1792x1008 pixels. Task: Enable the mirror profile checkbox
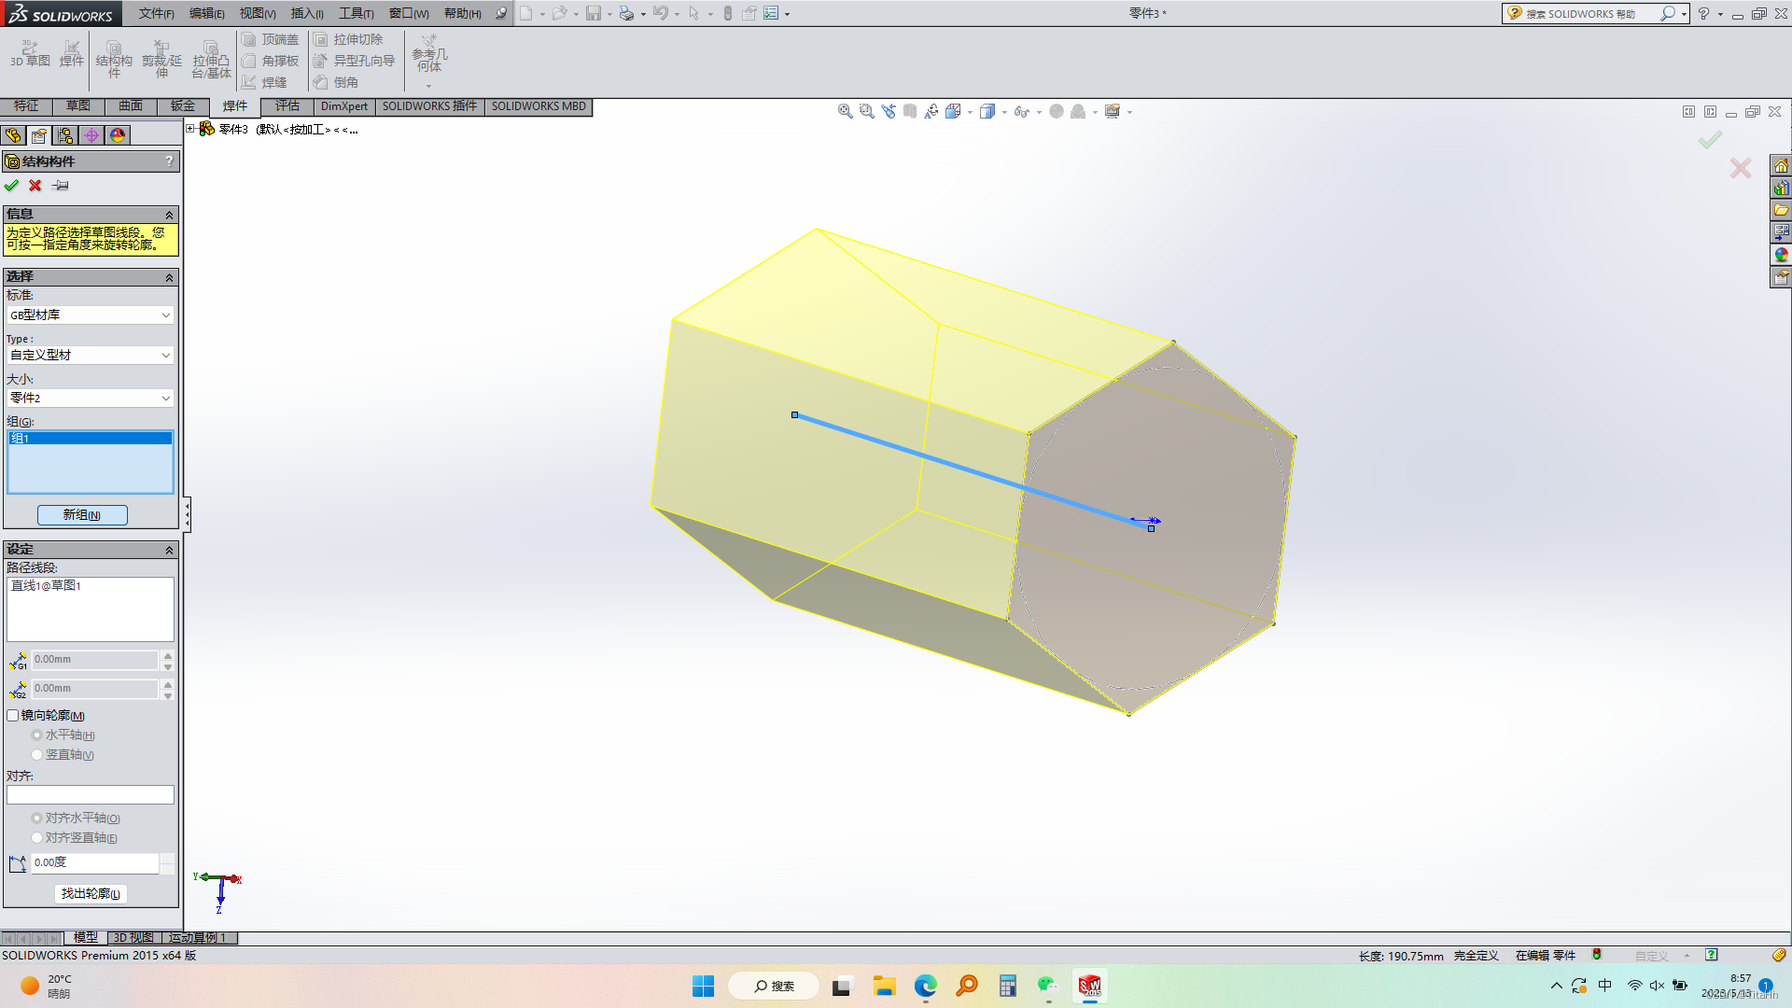coord(13,716)
